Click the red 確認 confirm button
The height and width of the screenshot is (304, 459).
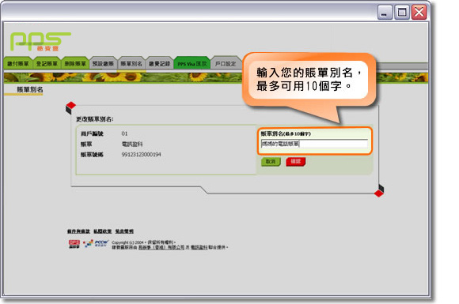(x=296, y=162)
